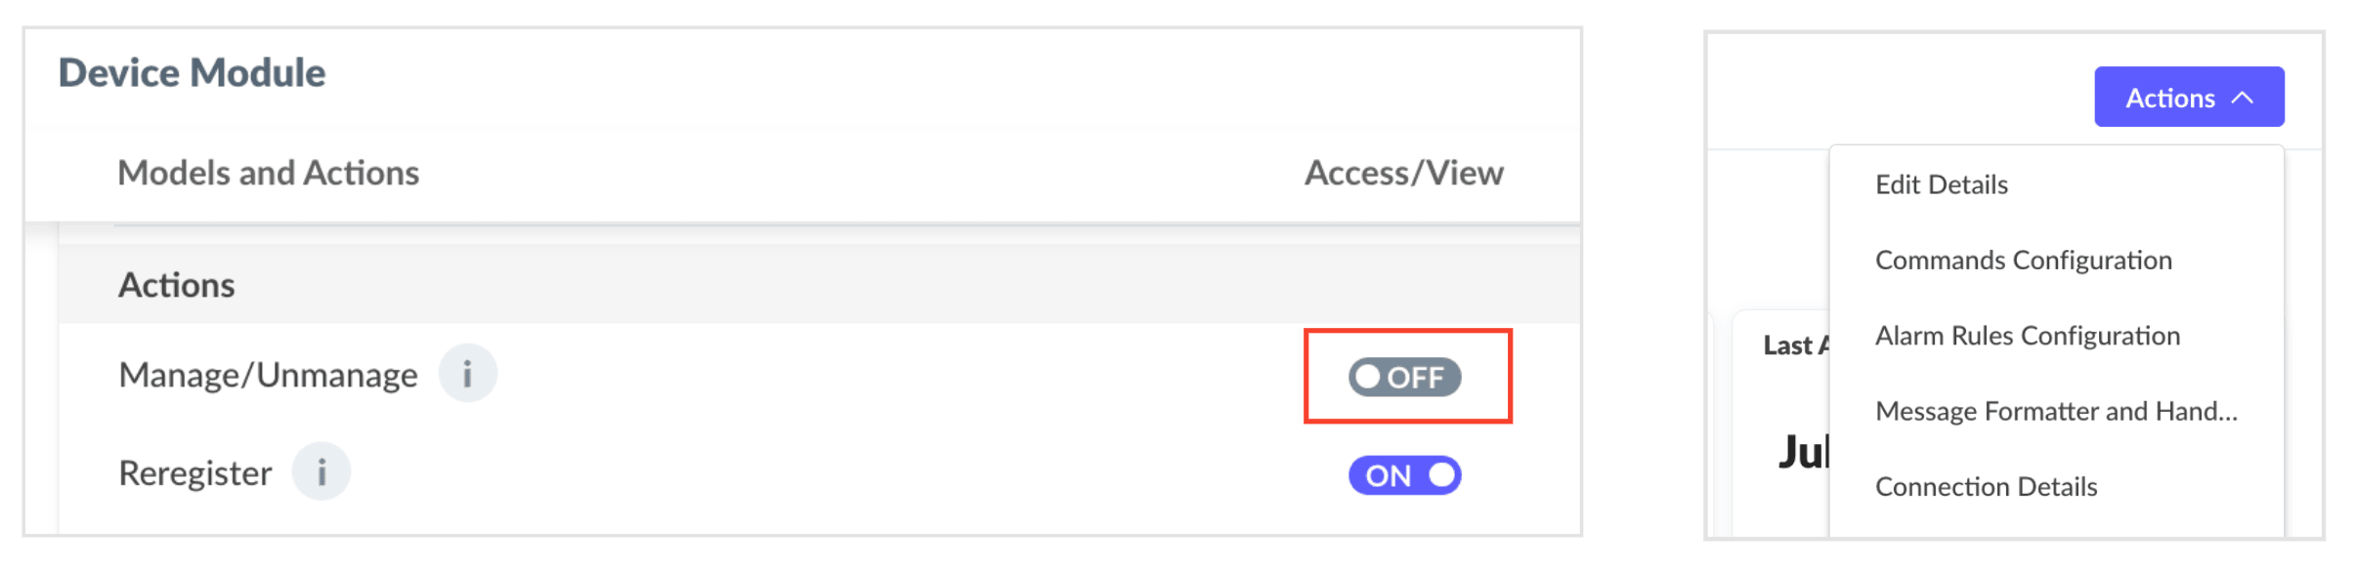This screenshot has width=2355, height=566.
Task: Click the Device Module heading
Action: (192, 72)
